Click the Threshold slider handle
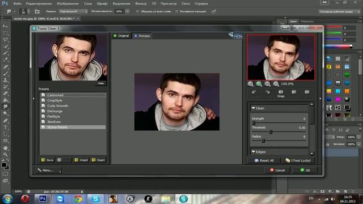This screenshot has width=363, height=204. (x=271, y=132)
